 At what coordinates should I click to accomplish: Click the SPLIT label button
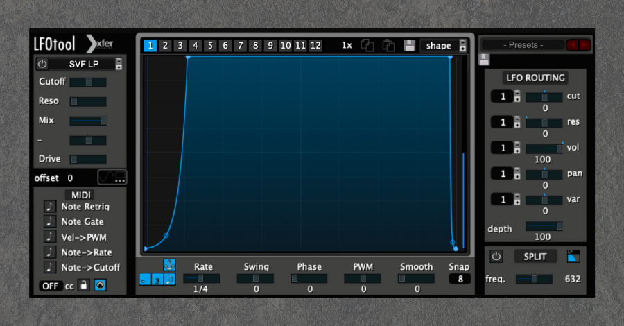point(535,257)
